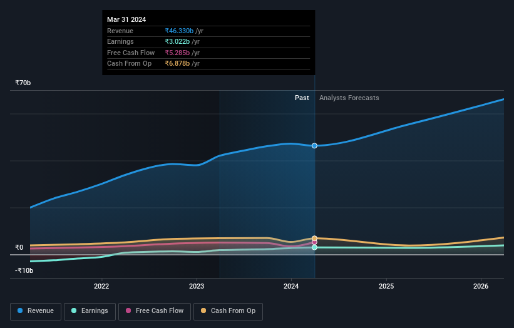Click the 2024 x-axis label
This screenshot has height=328, width=514.
tap(291, 286)
